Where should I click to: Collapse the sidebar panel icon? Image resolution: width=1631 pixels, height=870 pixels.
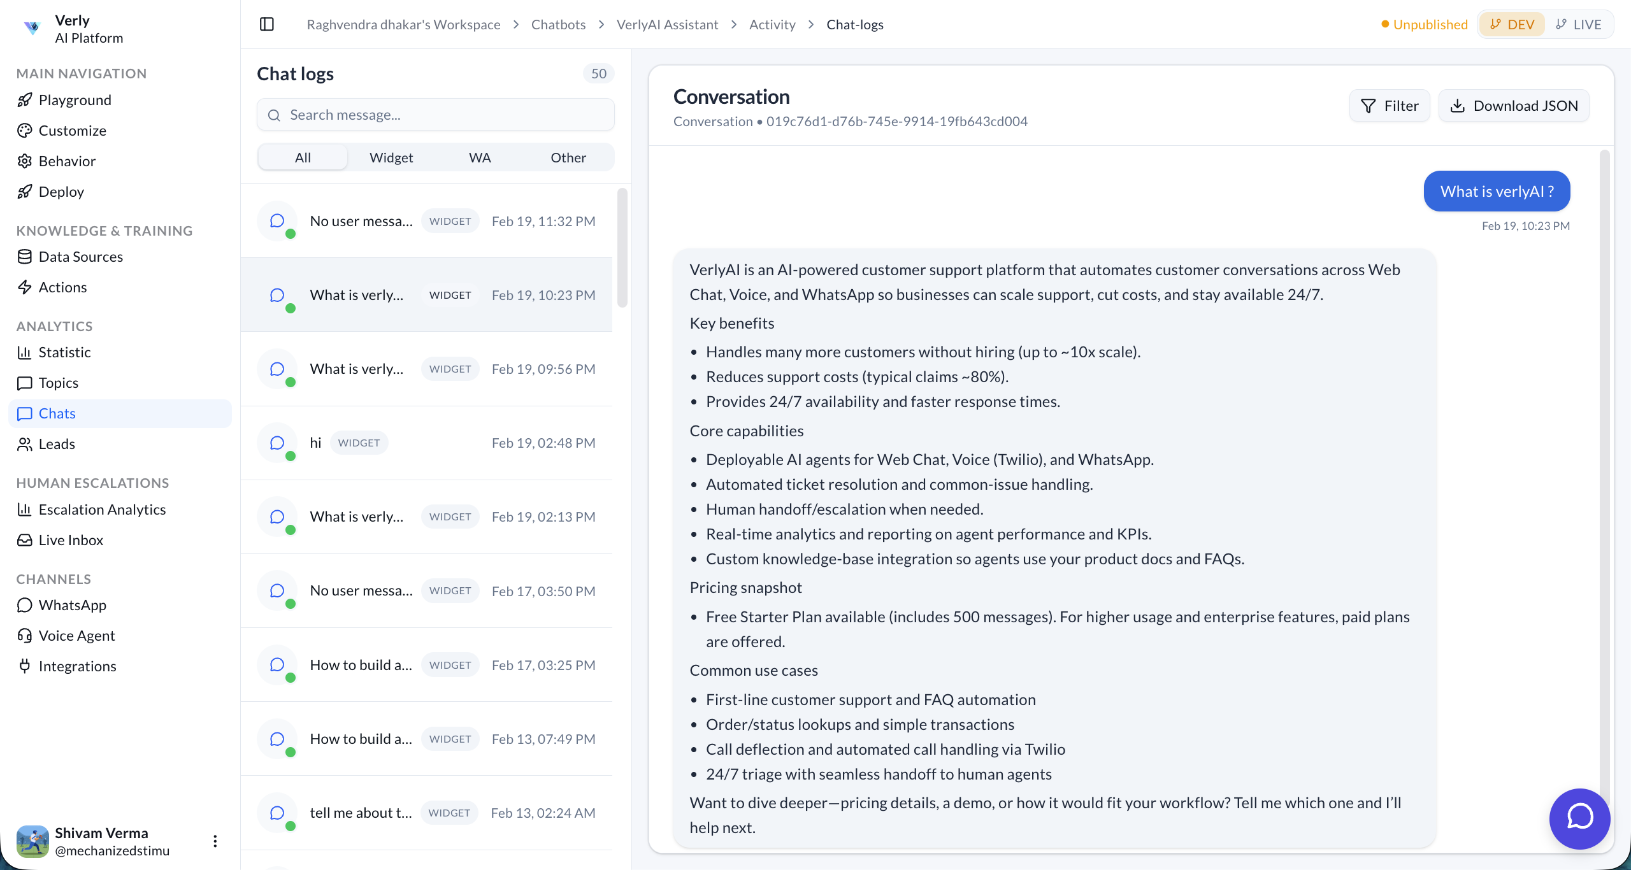267,24
